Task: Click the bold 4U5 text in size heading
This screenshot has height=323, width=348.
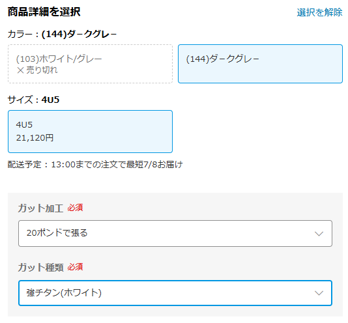Action: pos(50,100)
